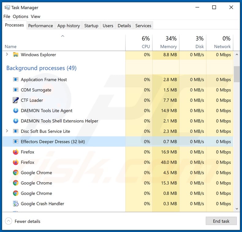Click the Firefox icon with 16.9 MB memory
This screenshot has height=232, width=242.
[x=16, y=152]
